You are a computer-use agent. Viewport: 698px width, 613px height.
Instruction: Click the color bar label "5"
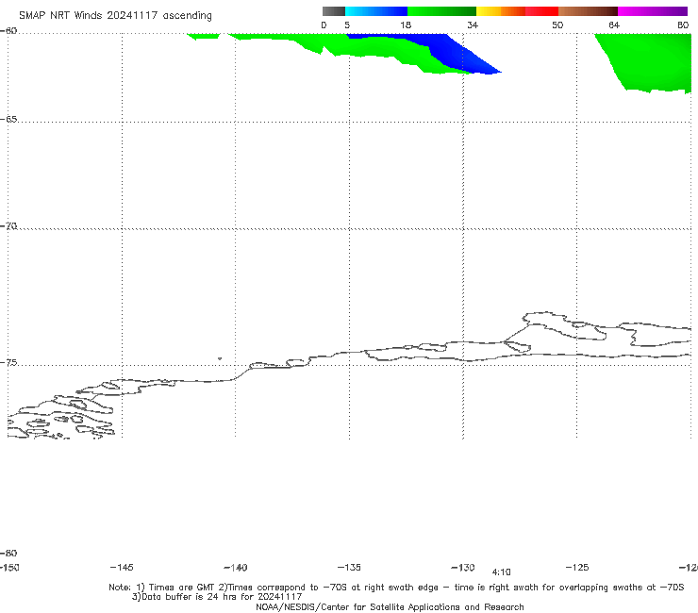[347, 25]
